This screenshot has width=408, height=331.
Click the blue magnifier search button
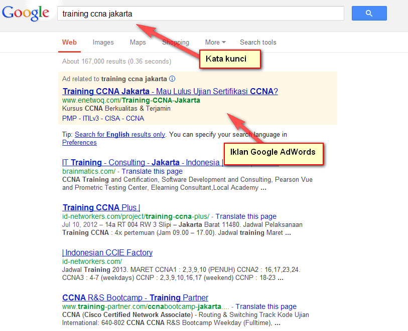[369, 13]
